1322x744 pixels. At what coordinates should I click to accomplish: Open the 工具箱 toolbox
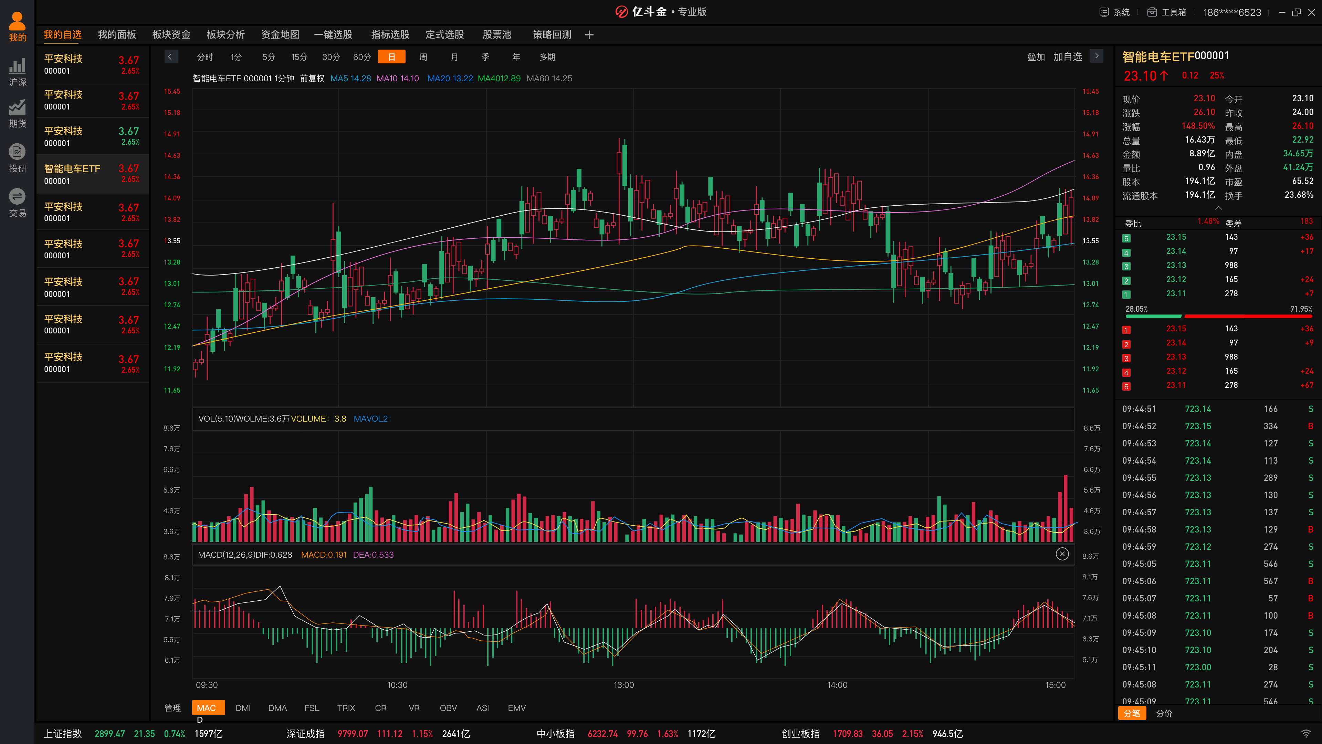tap(1166, 12)
